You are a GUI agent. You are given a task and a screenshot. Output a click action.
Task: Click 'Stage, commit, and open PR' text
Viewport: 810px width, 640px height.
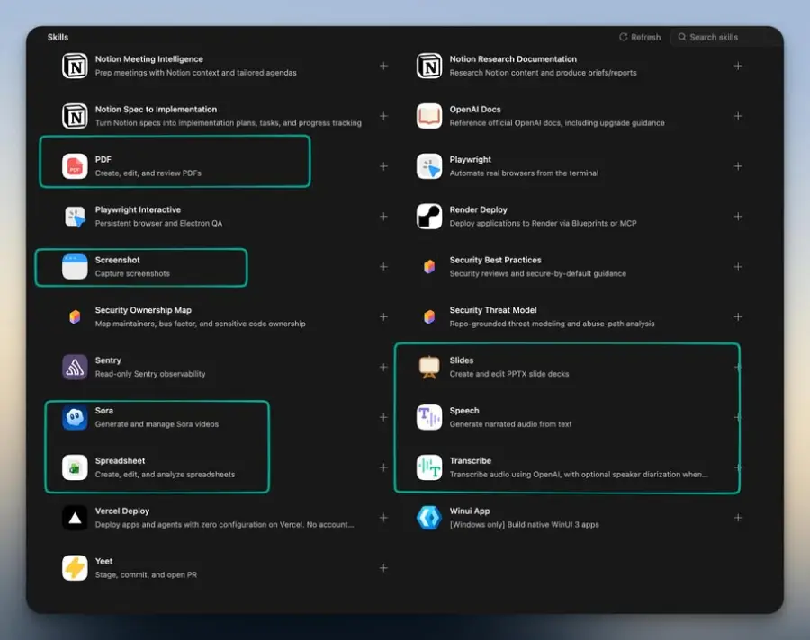tap(146, 574)
